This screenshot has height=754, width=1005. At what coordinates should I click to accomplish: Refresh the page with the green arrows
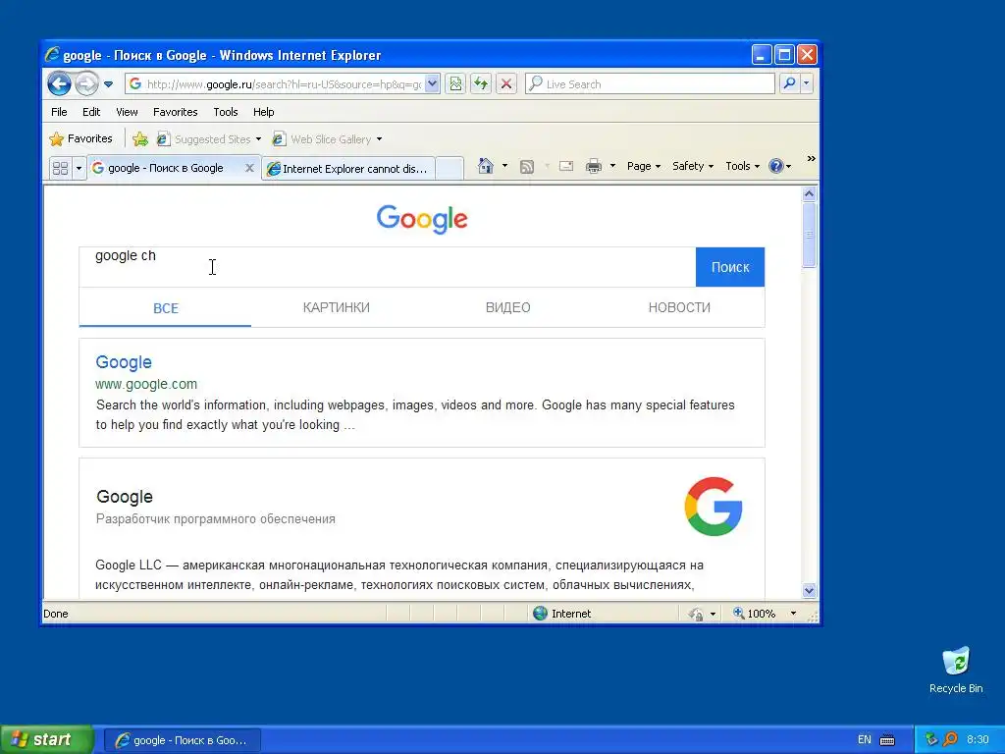tap(481, 84)
